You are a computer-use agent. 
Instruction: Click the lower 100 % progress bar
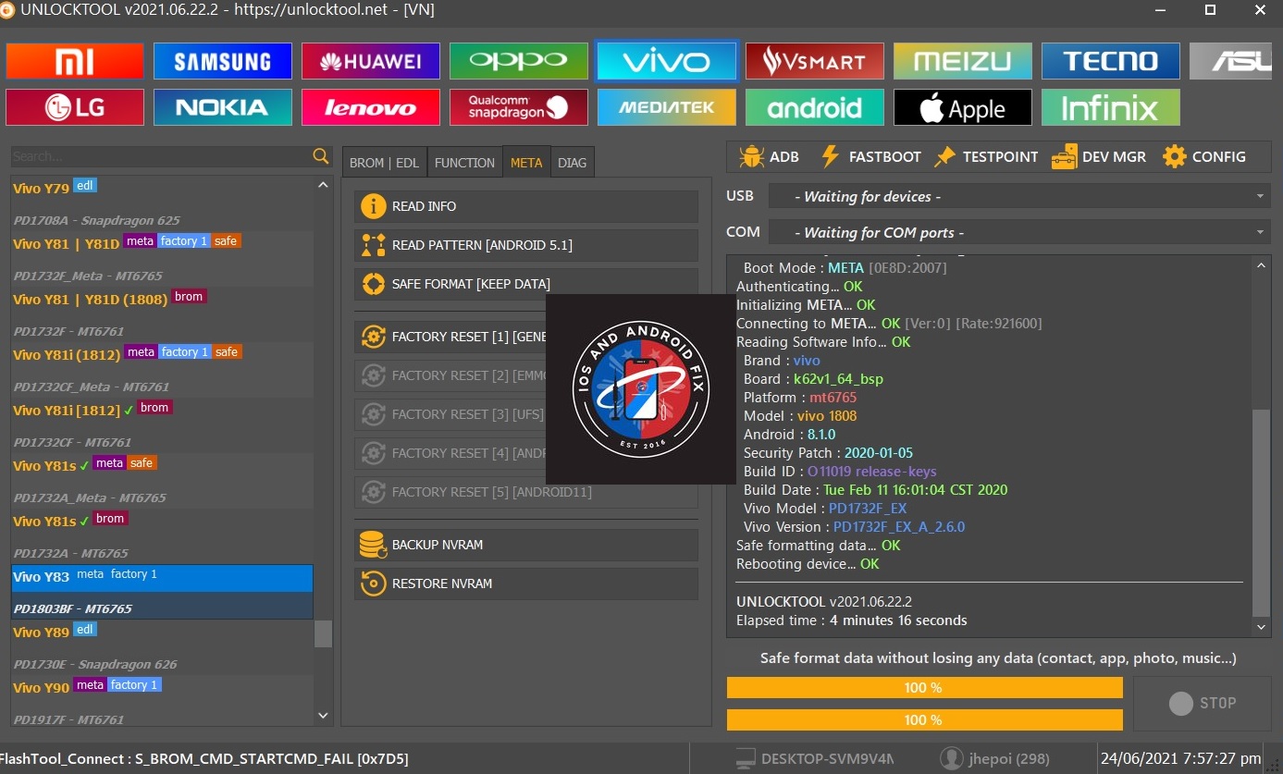[x=924, y=719]
